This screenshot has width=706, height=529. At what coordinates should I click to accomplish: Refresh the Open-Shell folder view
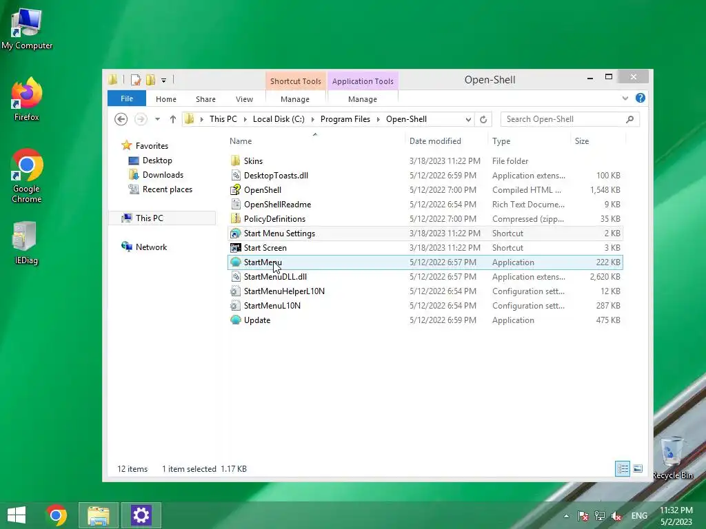(483, 119)
